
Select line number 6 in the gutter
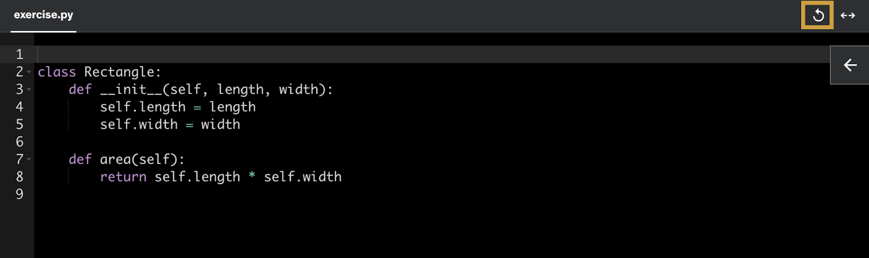click(20, 142)
